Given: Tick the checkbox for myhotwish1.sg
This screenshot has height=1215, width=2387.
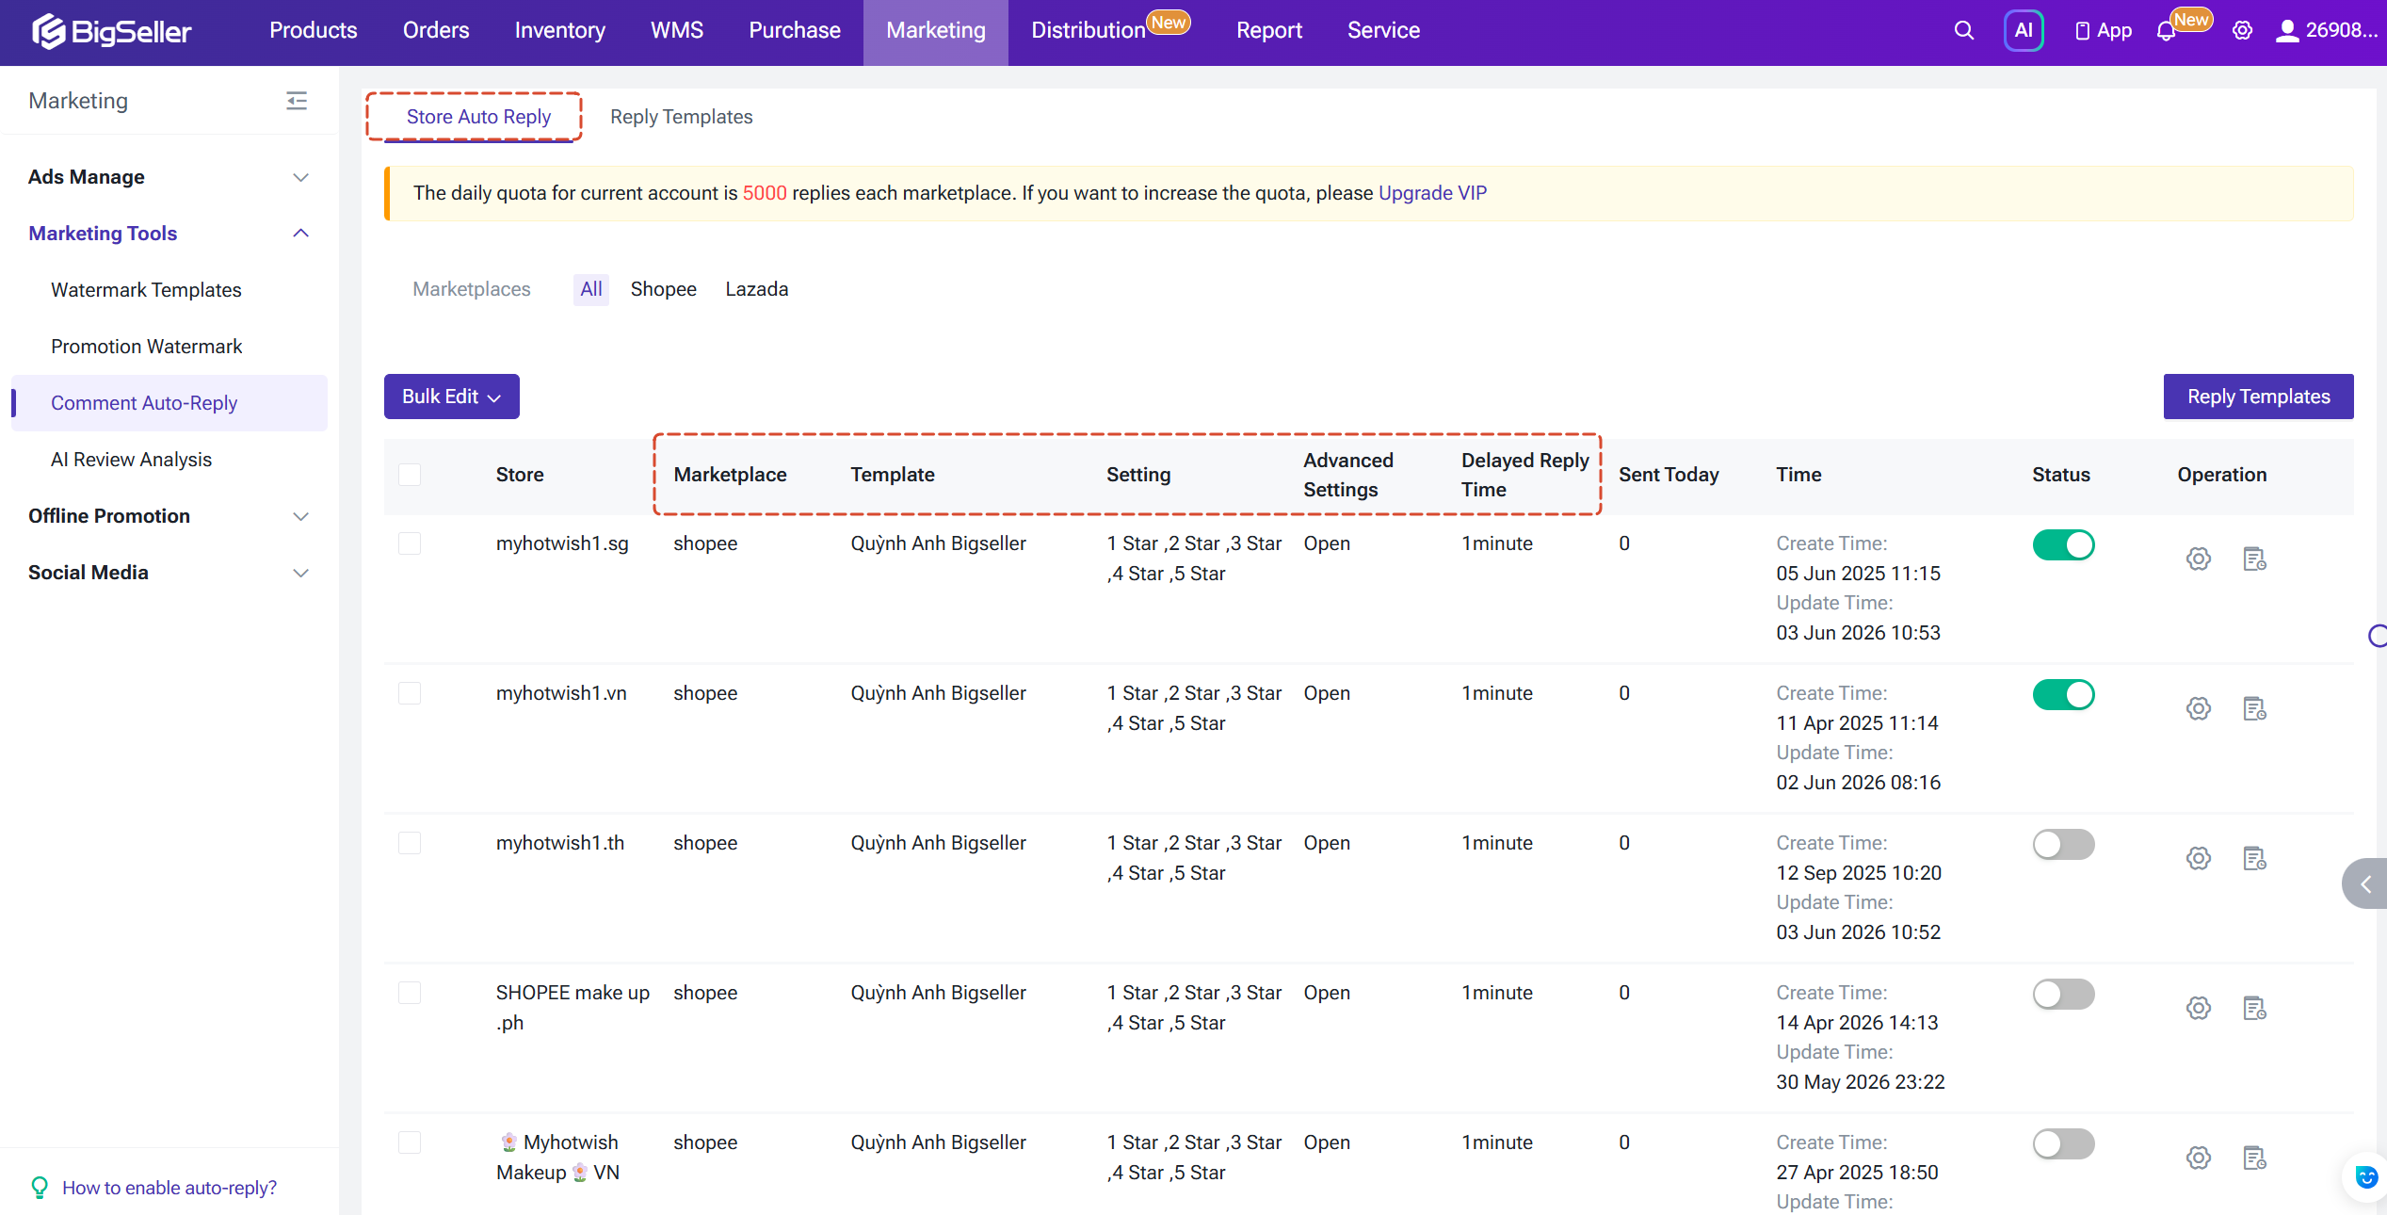Looking at the screenshot, I should [410, 543].
